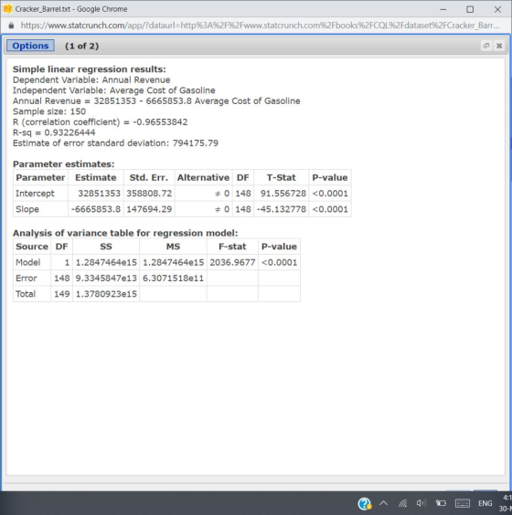Minimize the Chrome window
The height and width of the screenshot is (515, 512).
coord(443,9)
